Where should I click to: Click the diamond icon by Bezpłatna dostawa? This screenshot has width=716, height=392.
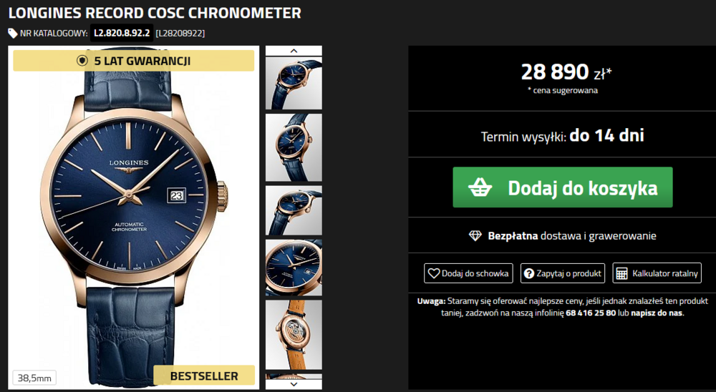(475, 236)
